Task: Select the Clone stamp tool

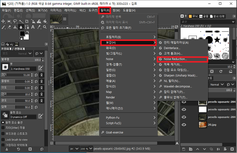Action: tap(15, 27)
